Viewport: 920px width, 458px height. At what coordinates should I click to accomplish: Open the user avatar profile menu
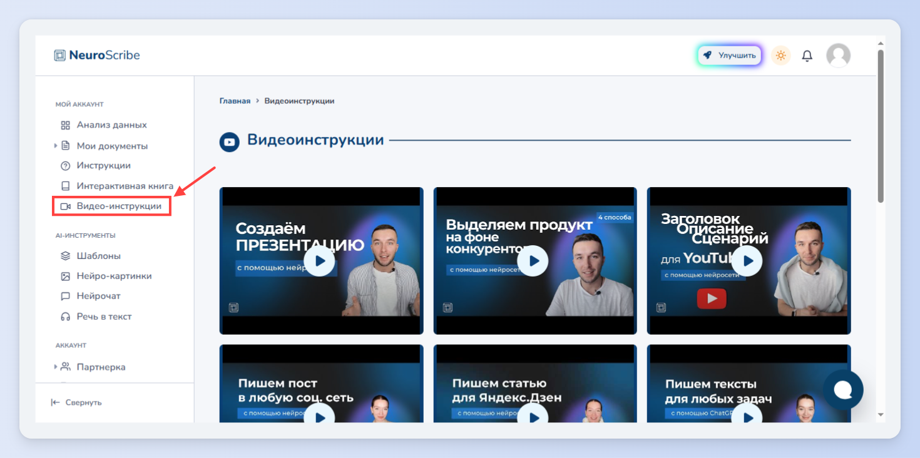point(838,55)
